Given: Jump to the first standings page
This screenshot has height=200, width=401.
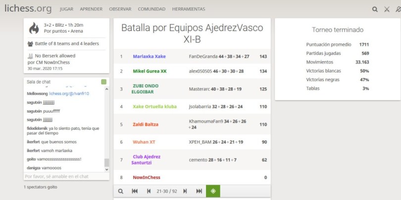Looking at the screenshot, I should click(x=135, y=191).
